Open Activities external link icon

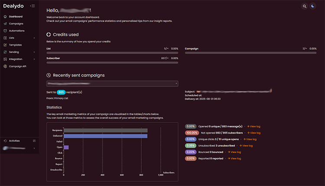click(34, 141)
